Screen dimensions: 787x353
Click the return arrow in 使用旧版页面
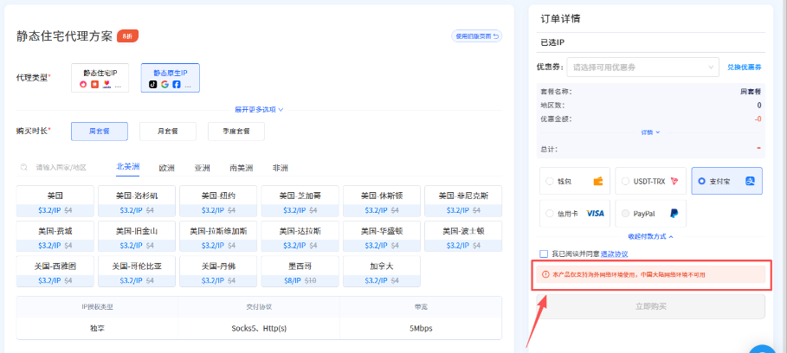pos(496,36)
